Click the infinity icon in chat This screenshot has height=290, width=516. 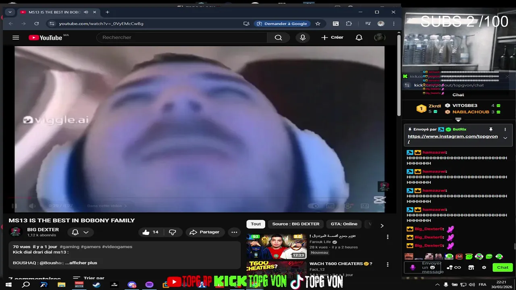[458, 267]
